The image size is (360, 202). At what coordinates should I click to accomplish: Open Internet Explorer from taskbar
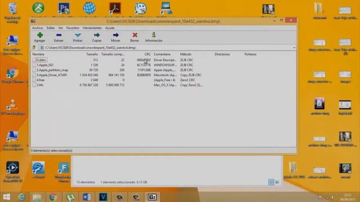pos(21,197)
